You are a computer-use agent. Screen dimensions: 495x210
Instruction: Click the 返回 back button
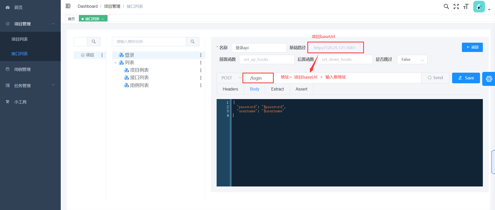click(472, 47)
